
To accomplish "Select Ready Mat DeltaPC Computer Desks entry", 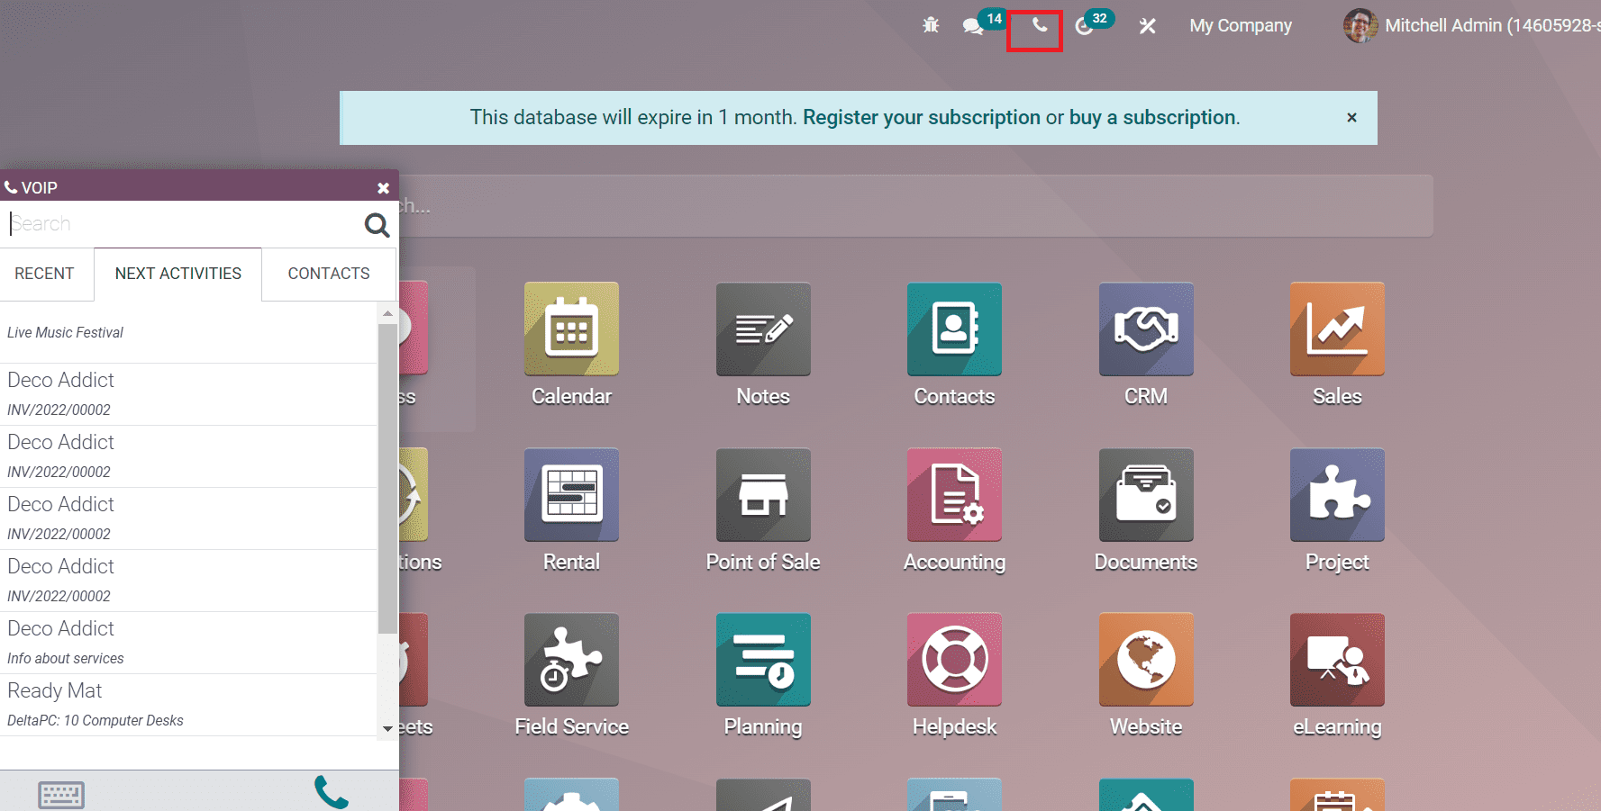I will click(x=188, y=705).
